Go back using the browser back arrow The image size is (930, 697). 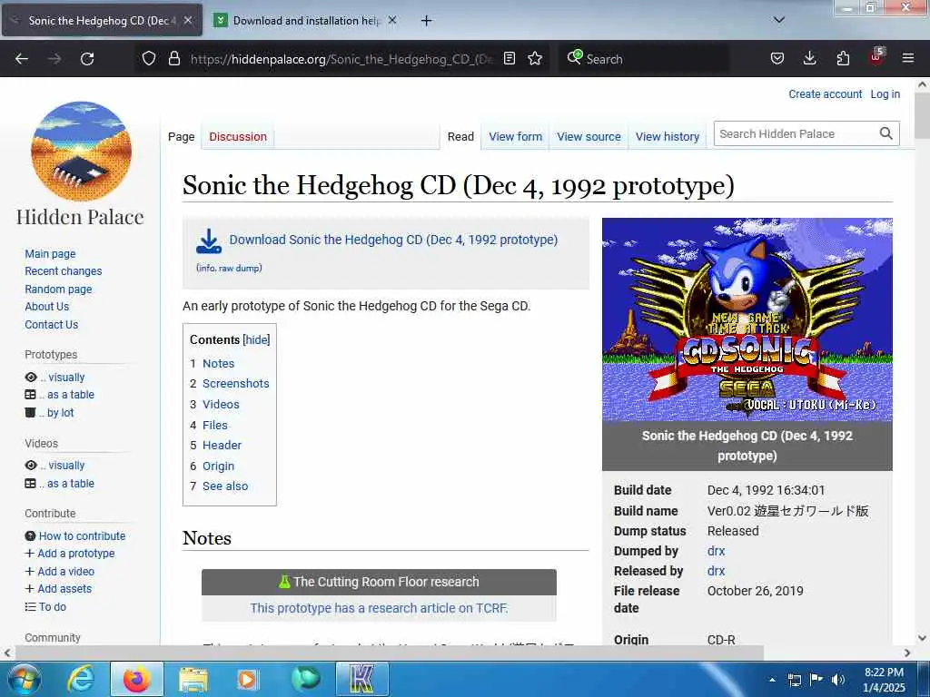coord(22,59)
